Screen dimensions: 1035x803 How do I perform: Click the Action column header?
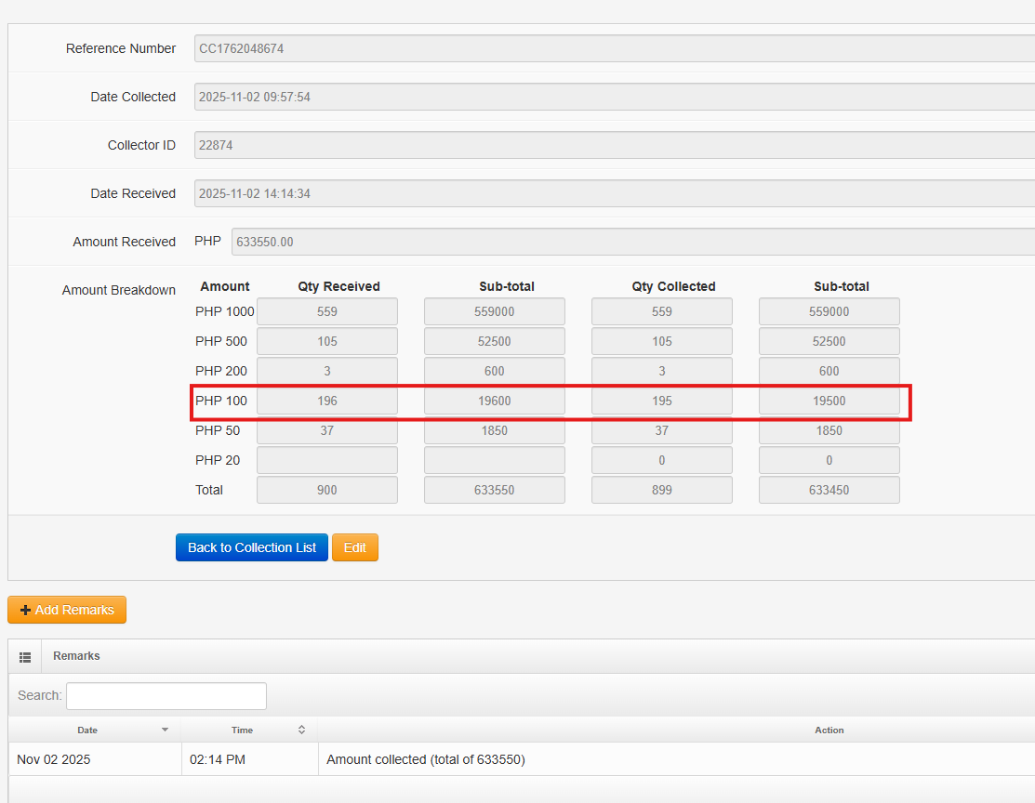[x=829, y=730]
